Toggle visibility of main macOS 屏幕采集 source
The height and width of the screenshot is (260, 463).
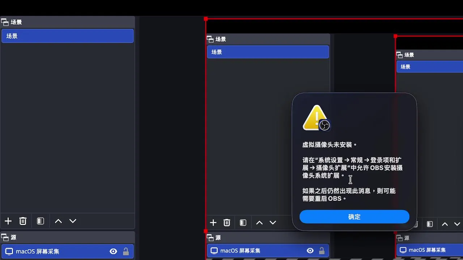pyautogui.click(x=113, y=251)
